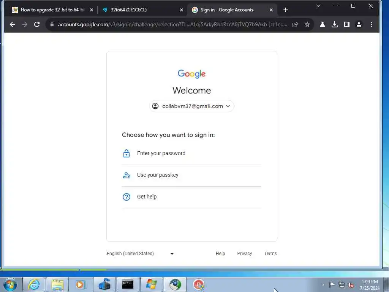Close the Sign in - Google Accounts tab
389x292 pixels.
click(x=271, y=10)
